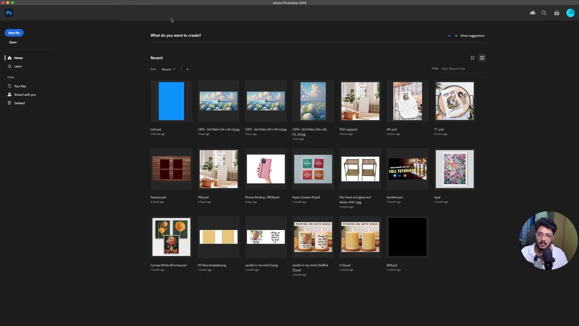The image size is (579, 326).
Task: Open Shared with you section
Action: (x=25, y=94)
